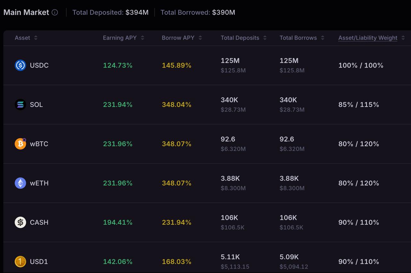Image resolution: width=411 pixels, height=273 pixels.
Task: Click the USDC coin icon
Action: [x=20, y=65]
